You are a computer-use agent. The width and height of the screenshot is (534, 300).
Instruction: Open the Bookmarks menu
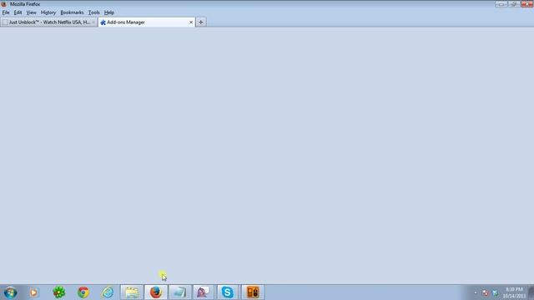coord(72,12)
